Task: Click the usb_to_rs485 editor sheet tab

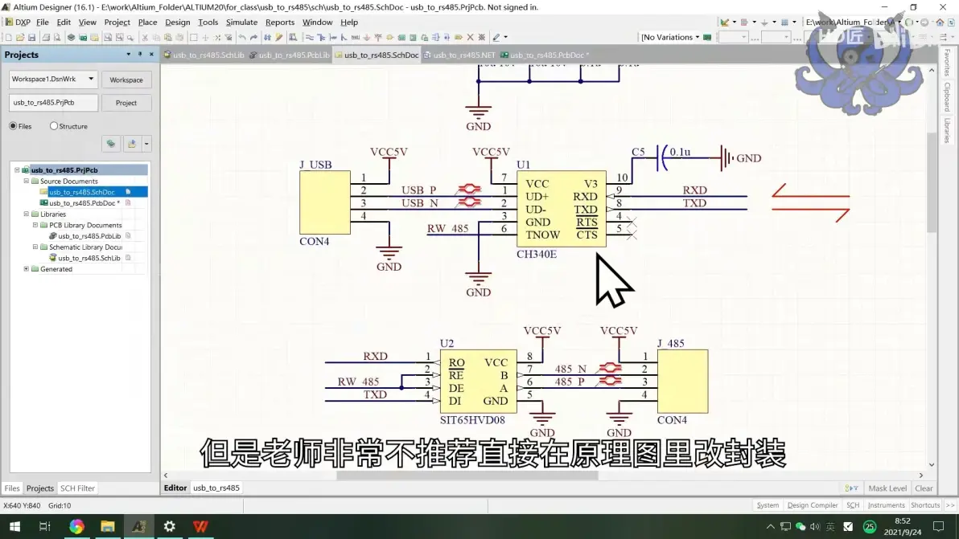Action: (216, 488)
